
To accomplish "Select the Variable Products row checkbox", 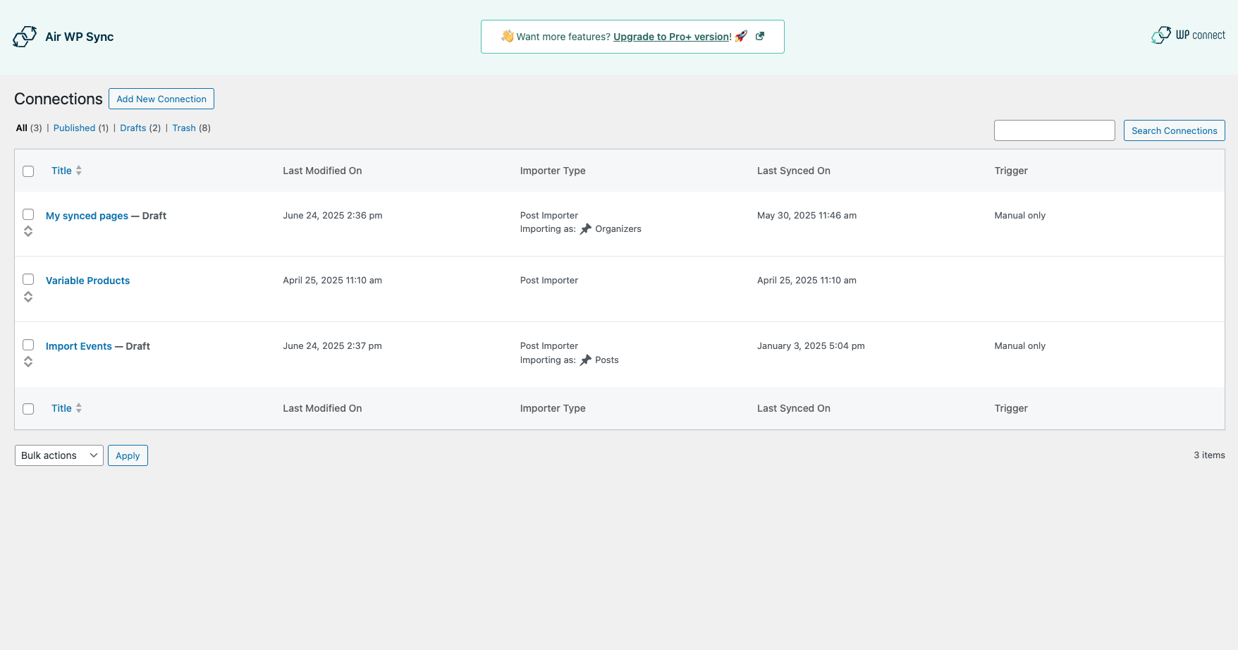I will click(x=28, y=279).
